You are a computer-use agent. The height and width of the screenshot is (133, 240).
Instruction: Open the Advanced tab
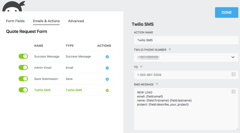click(76, 21)
